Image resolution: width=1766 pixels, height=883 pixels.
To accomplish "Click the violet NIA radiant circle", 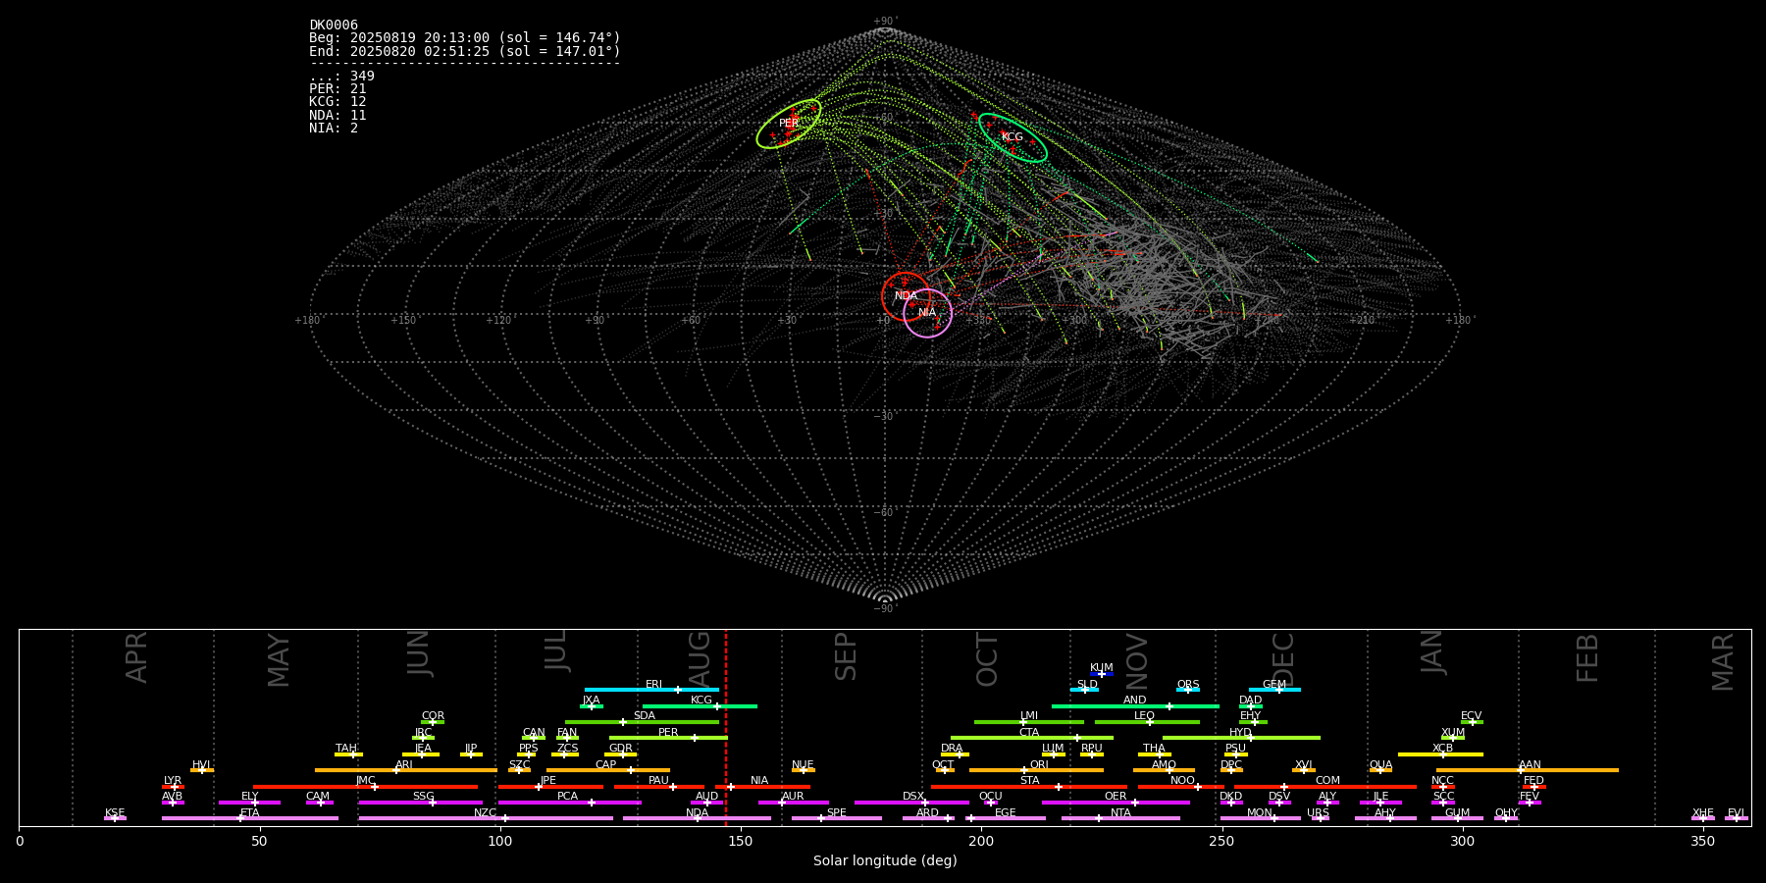I will pos(927,313).
